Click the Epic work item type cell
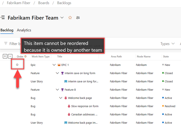The image size is (181, 125). click(x=33, y=65)
